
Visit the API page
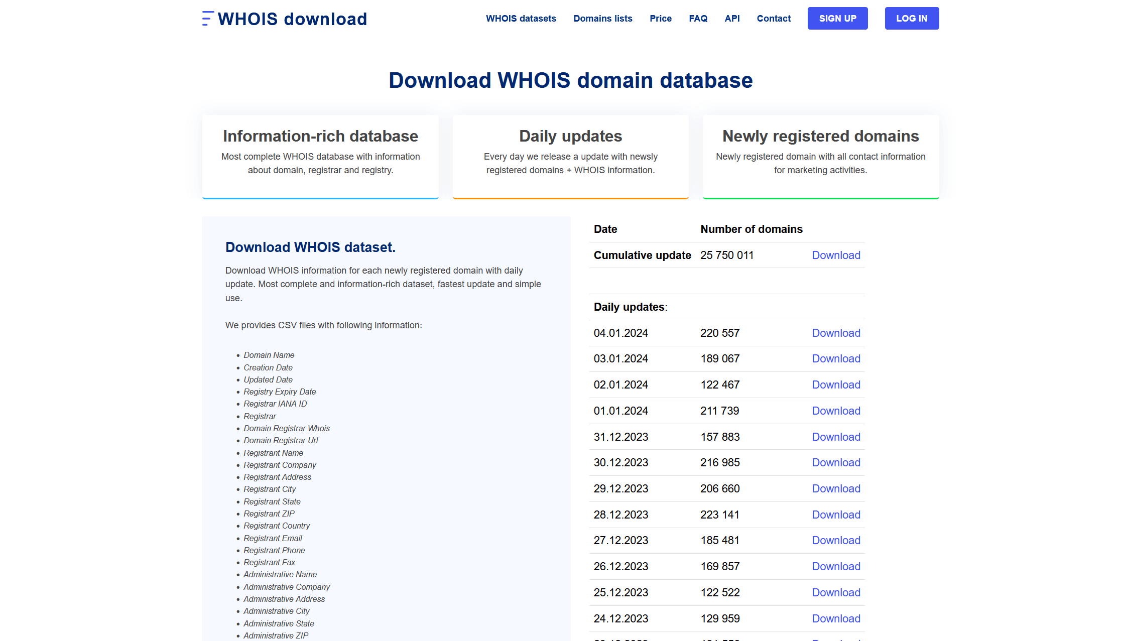pyautogui.click(x=732, y=19)
